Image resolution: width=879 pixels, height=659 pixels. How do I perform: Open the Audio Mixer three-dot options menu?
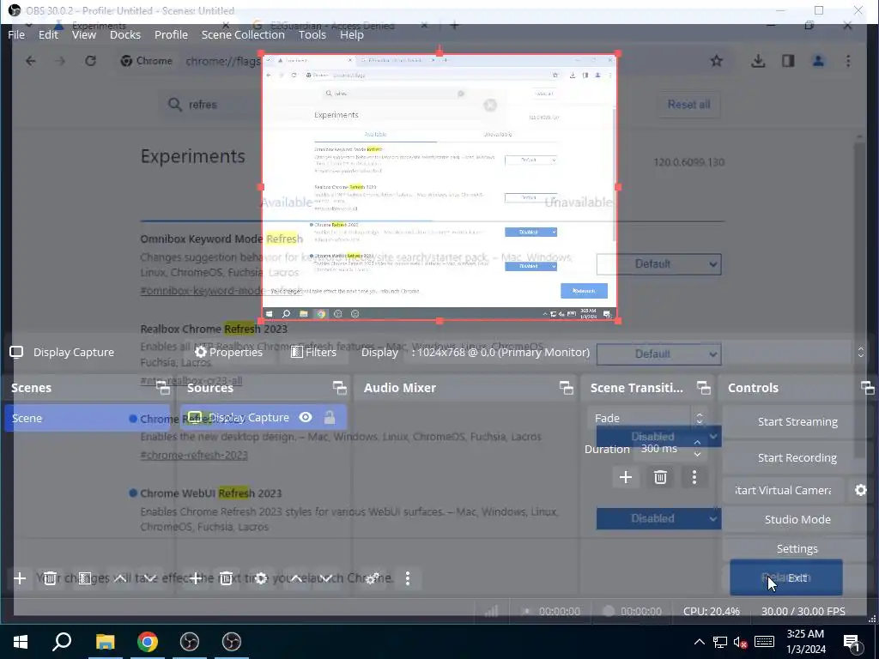point(408,578)
